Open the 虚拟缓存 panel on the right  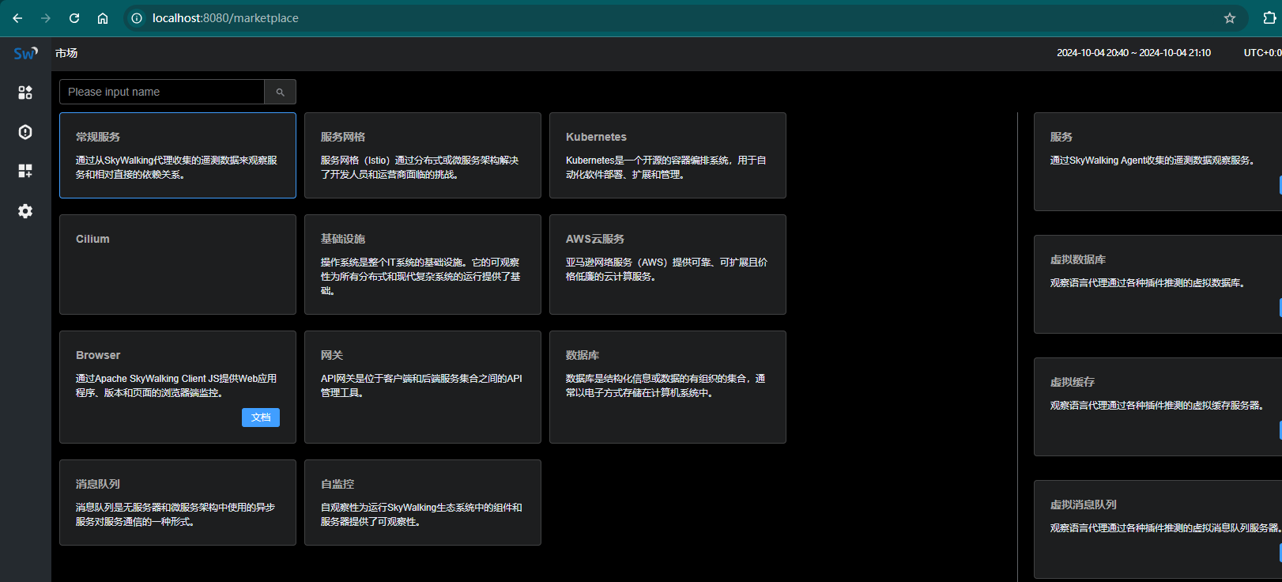click(x=1158, y=406)
